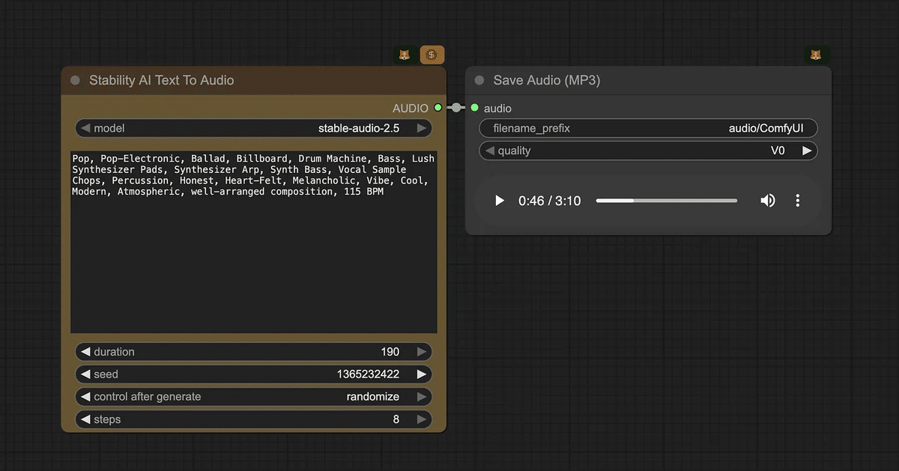The height and width of the screenshot is (471, 899).
Task: Click the Stability AI Text To Audio title
Action: click(x=162, y=80)
